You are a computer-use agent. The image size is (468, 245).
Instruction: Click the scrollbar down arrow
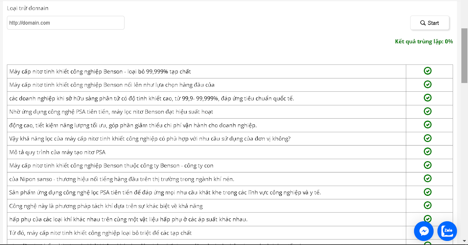464,241
